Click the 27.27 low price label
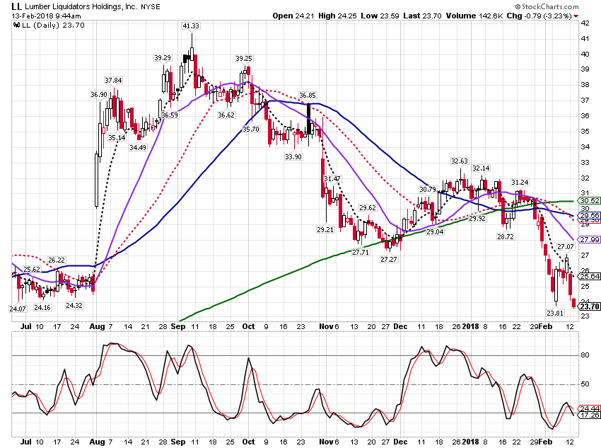The width and height of the screenshot is (601, 448). click(x=389, y=259)
